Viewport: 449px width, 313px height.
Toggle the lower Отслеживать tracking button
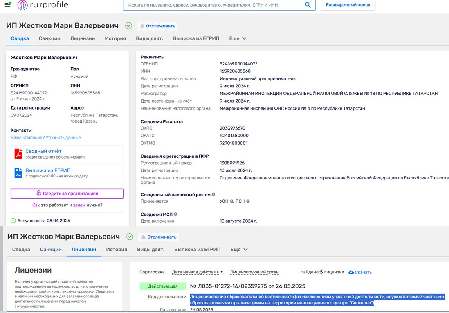point(158,237)
